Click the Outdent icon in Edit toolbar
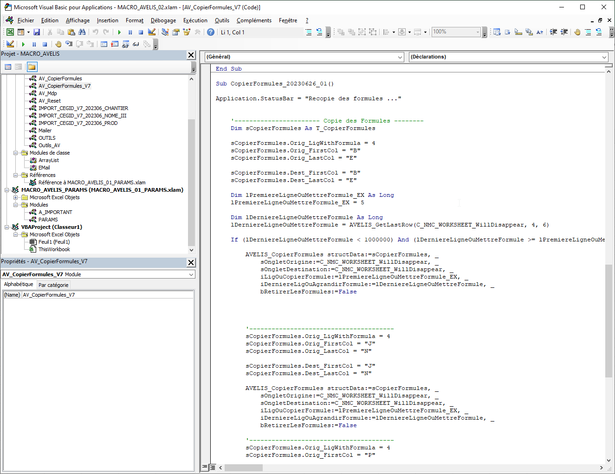Viewport: 615px width, 474px height. pyautogui.click(x=564, y=32)
